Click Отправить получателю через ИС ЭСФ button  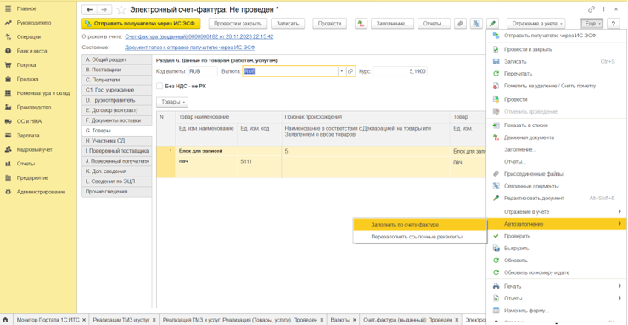[x=141, y=24]
